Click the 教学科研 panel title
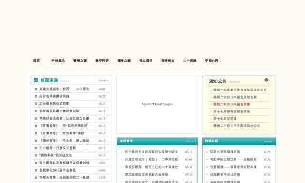 point(212,141)
